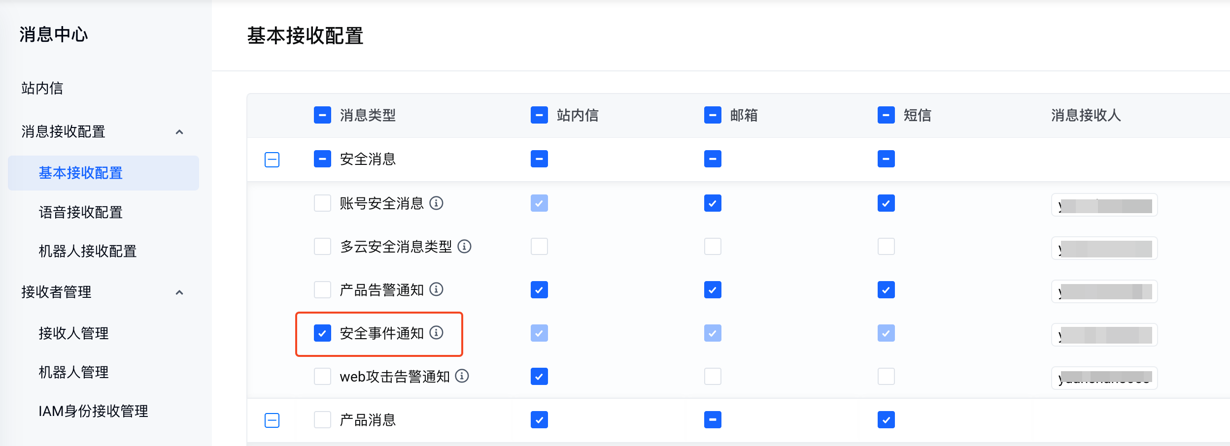Open 机器人接收配置 in sidebar
The width and height of the screenshot is (1230, 446).
tap(88, 251)
